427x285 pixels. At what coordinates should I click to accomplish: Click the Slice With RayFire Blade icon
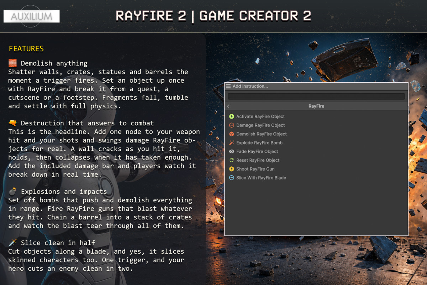pos(232,178)
